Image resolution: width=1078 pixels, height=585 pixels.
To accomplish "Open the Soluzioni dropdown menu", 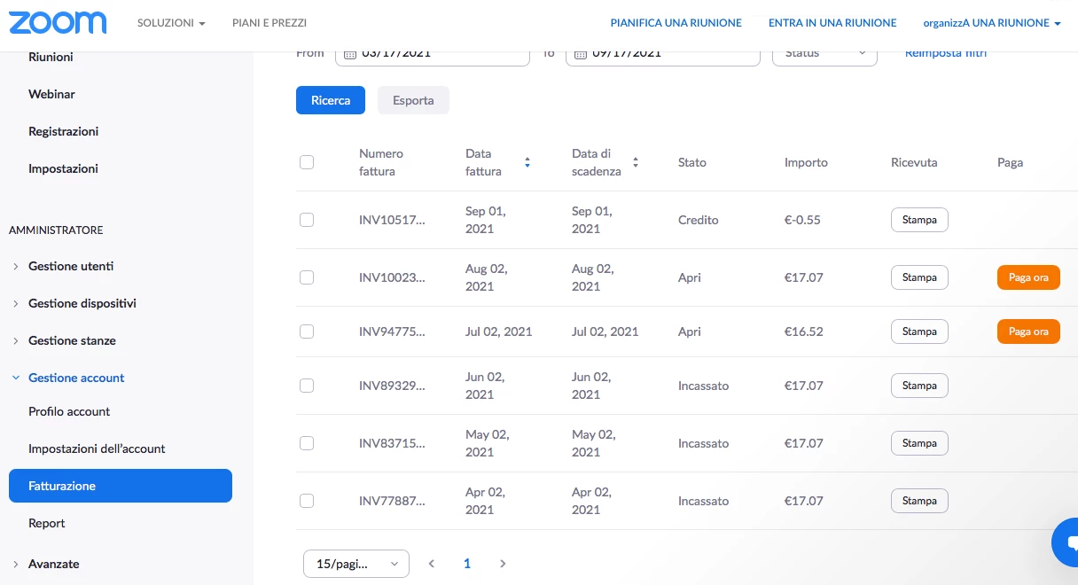I will 171,23.
